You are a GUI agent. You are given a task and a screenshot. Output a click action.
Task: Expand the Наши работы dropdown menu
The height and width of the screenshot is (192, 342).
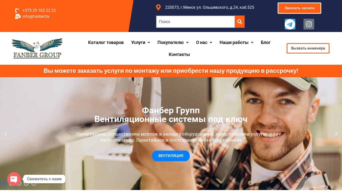[236, 42]
